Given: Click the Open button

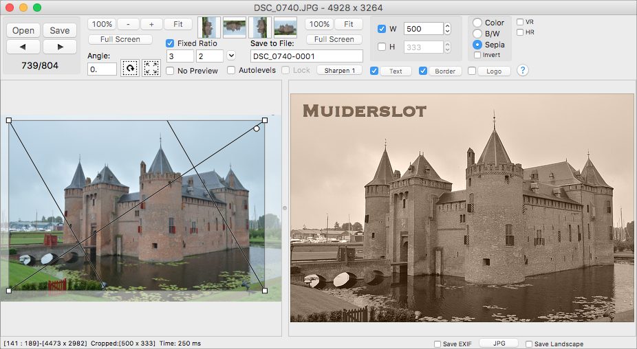Looking at the screenshot, I should click(23, 30).
